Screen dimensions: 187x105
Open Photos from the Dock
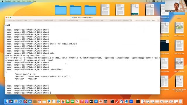(x=63, y=101)
